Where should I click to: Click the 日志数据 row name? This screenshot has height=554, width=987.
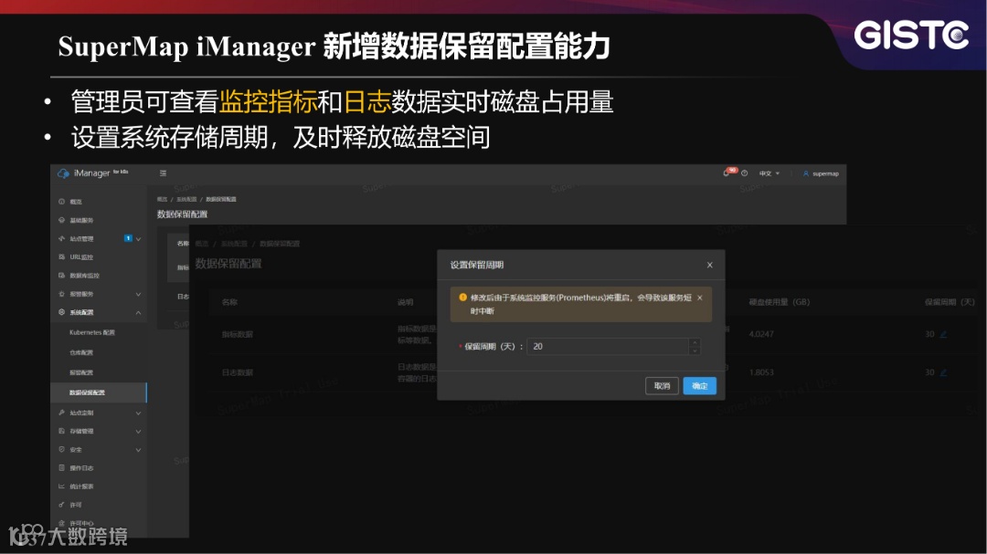(x=238, y=373)
